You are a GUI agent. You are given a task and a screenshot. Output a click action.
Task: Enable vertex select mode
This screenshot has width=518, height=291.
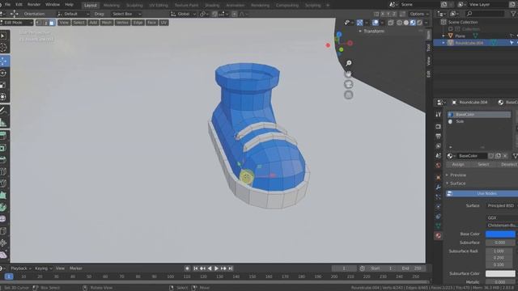point(40,23)
